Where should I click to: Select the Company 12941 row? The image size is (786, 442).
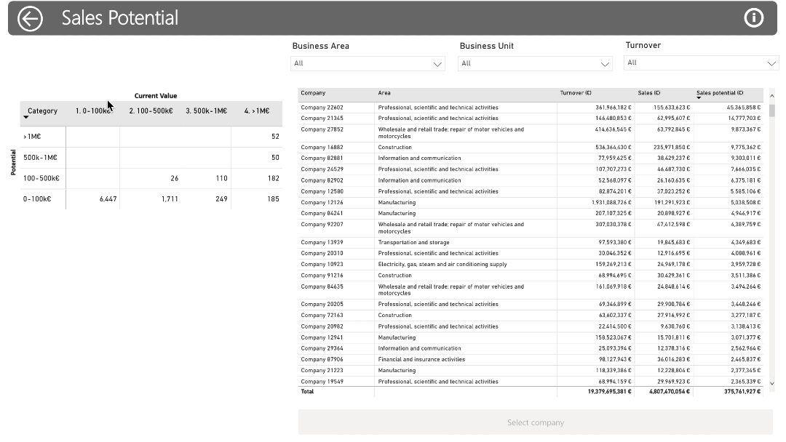click(x=531, y=338)
